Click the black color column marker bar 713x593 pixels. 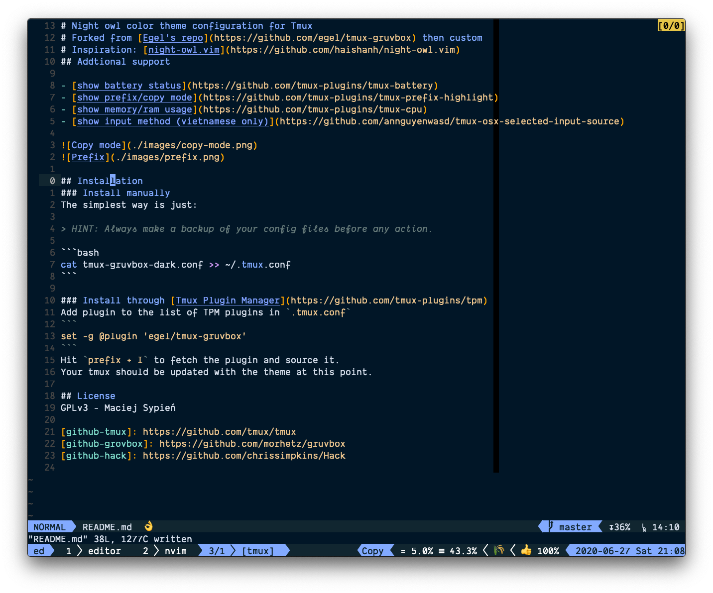pos(496,246)
